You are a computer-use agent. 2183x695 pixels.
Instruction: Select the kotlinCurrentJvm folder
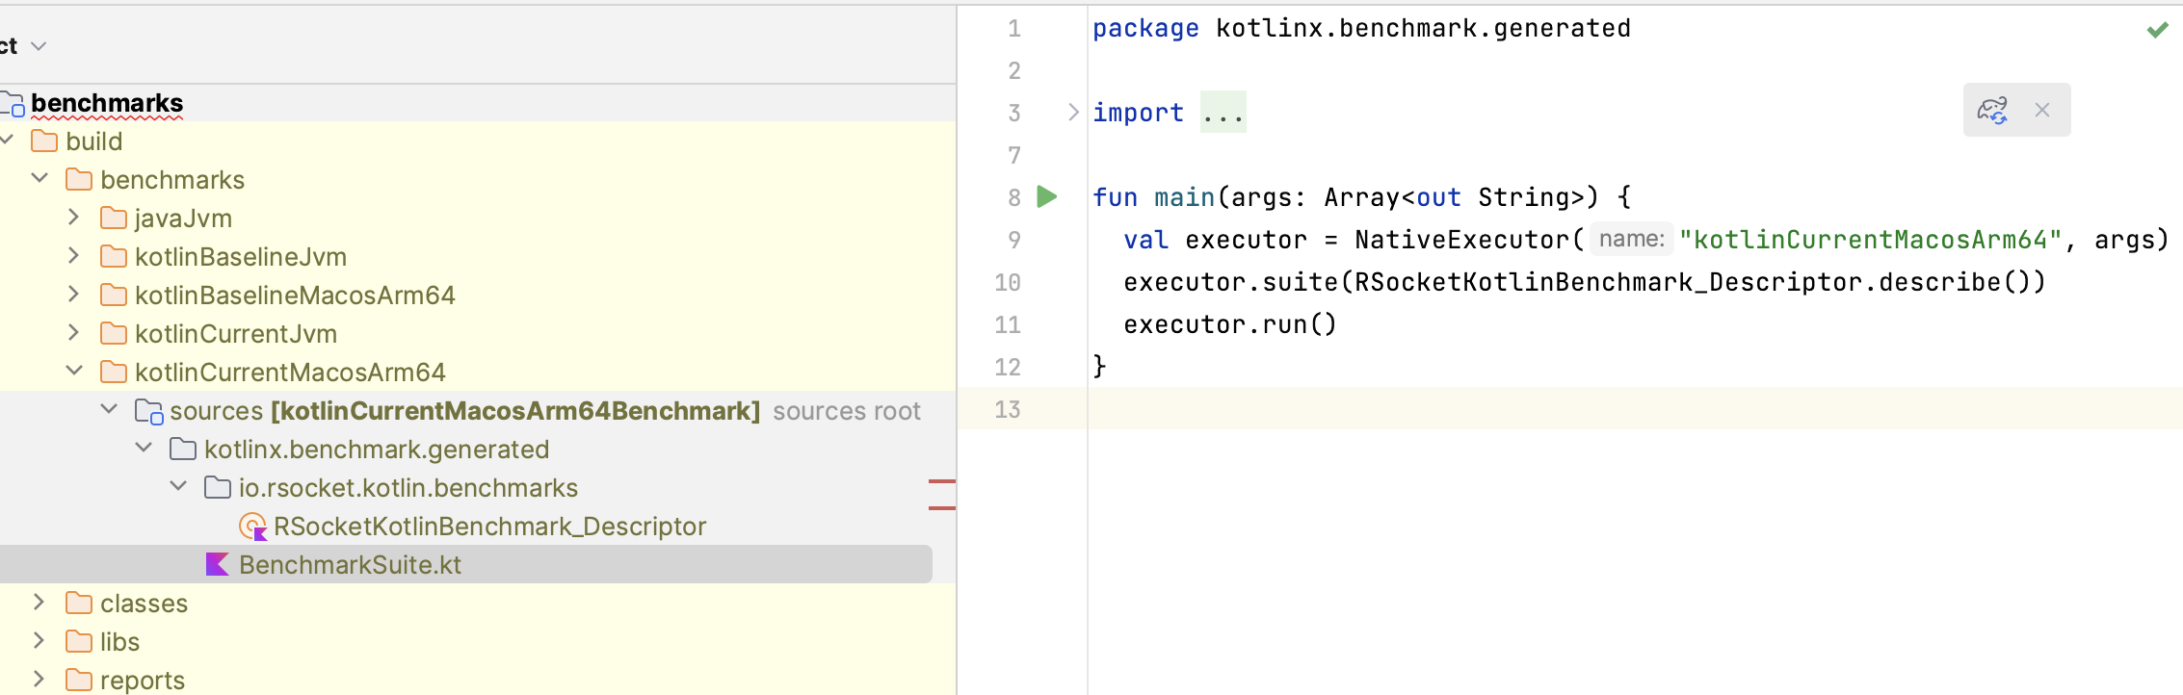tap(236, 334)
